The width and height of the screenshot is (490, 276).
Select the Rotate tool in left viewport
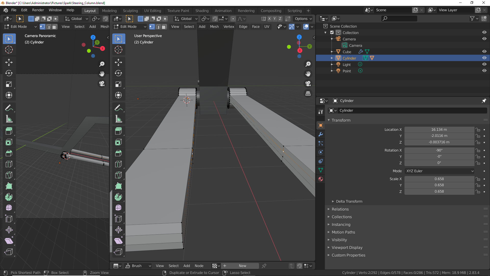9,73
